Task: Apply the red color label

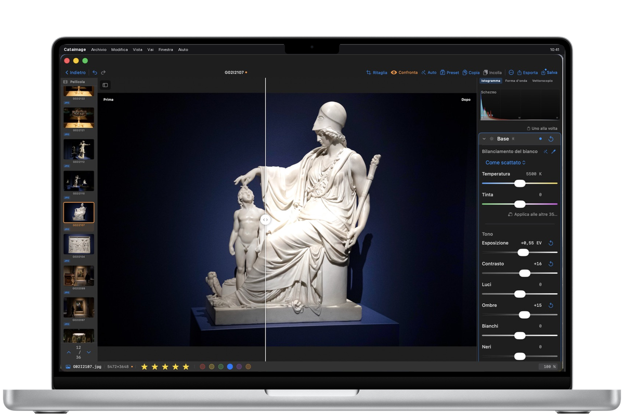Action: click(203, 367)
